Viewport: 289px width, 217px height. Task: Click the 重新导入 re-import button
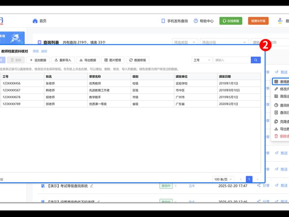click(63, 60)
